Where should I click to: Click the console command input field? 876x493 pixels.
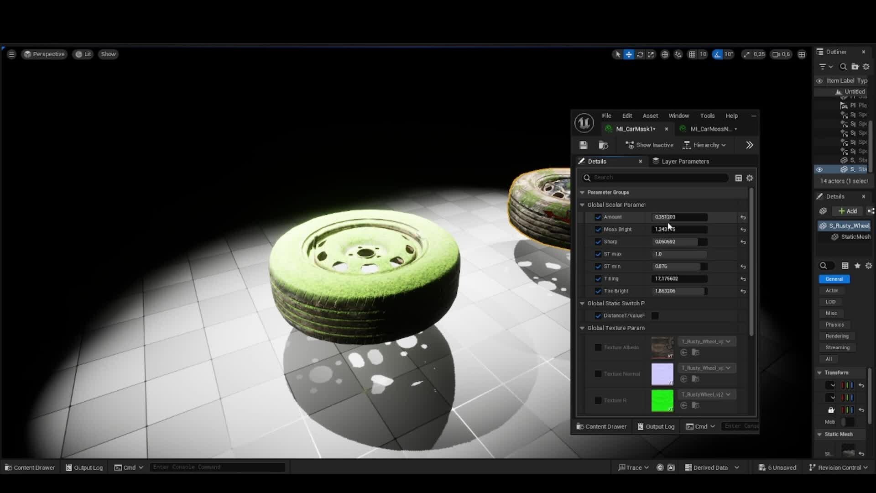(218, 467)
